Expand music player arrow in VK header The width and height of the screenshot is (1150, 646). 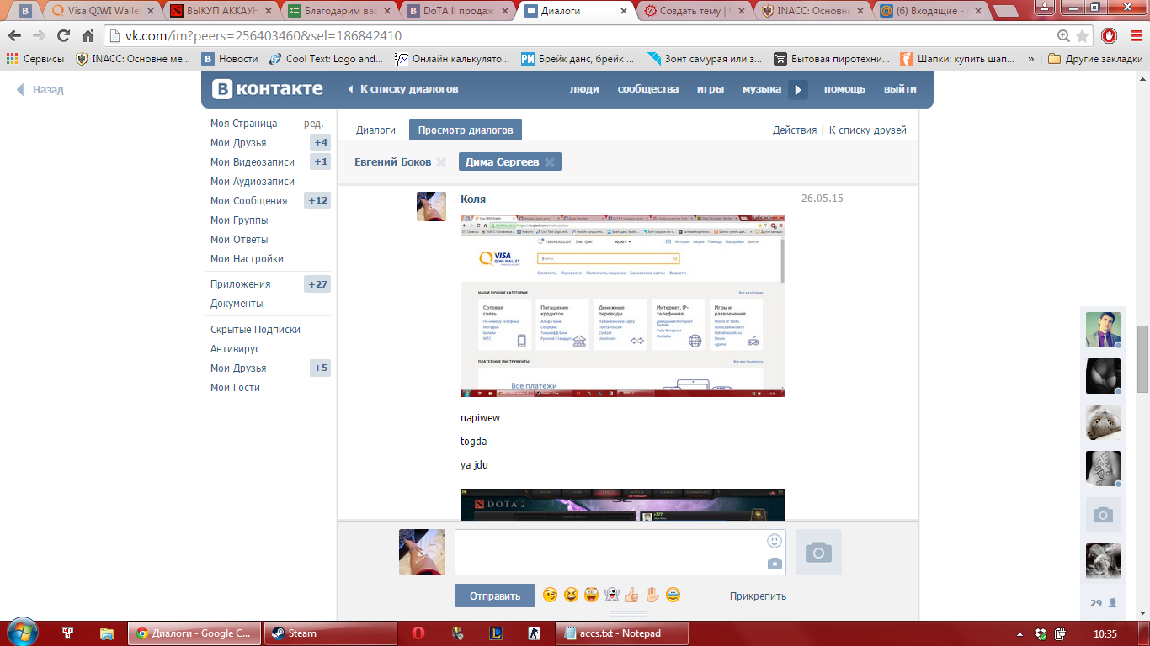(x=798, y=90)
